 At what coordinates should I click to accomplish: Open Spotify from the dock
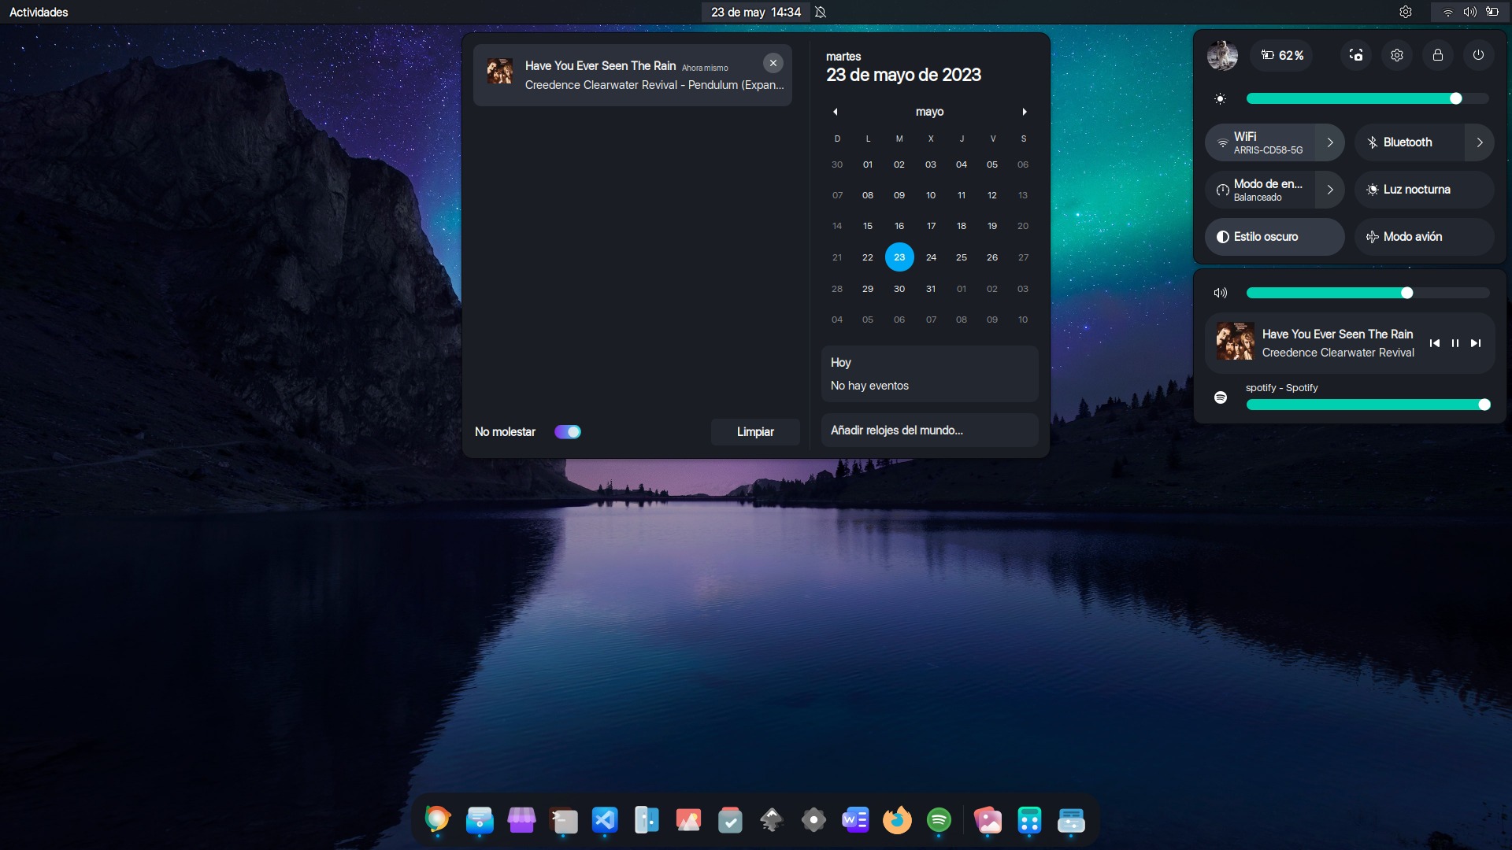(939, 820)
